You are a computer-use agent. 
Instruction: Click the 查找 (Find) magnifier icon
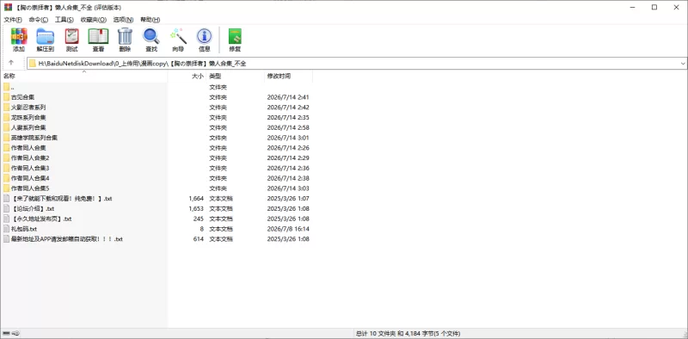click(151, 36)
